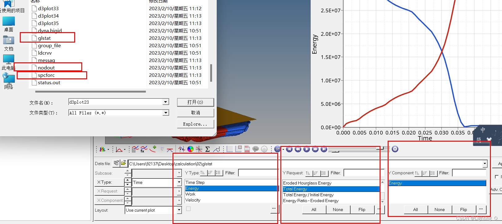
Task: Click the sigma statistics icon
Action: 208,149
